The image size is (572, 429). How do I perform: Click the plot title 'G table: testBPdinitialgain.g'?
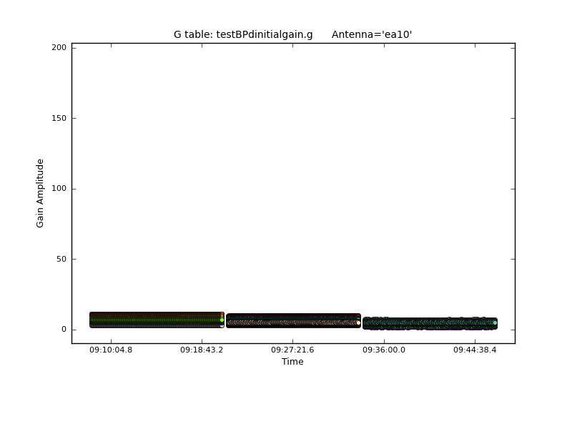(x=243, y=34)
